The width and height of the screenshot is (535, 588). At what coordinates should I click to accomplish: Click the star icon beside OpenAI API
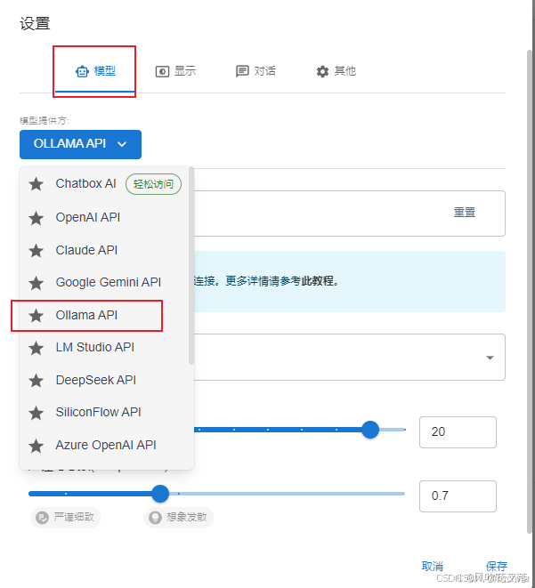pyautogui.click(x=36, y=218)
